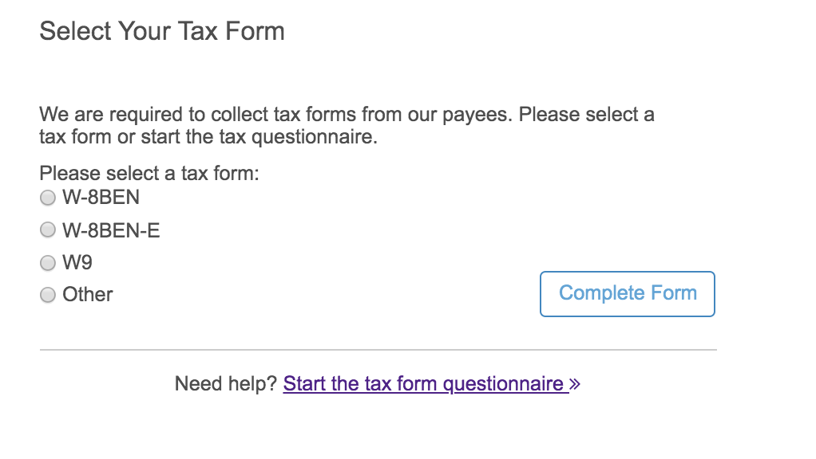Click the Complete Form button

627,293
